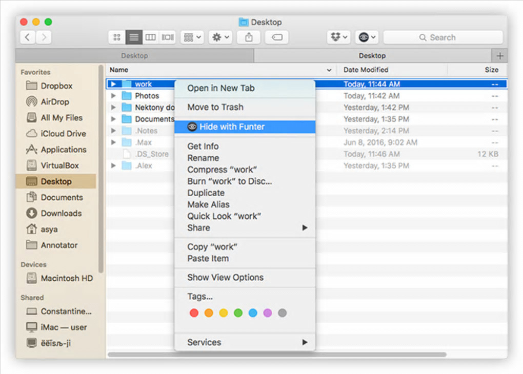The width and height of the screenshot is (523, 374).
Task: Go forward with the forward arrow
Action: tap(44, 37)
